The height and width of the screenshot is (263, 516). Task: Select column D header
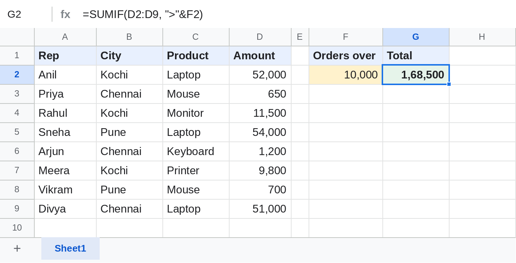point(260,37)
